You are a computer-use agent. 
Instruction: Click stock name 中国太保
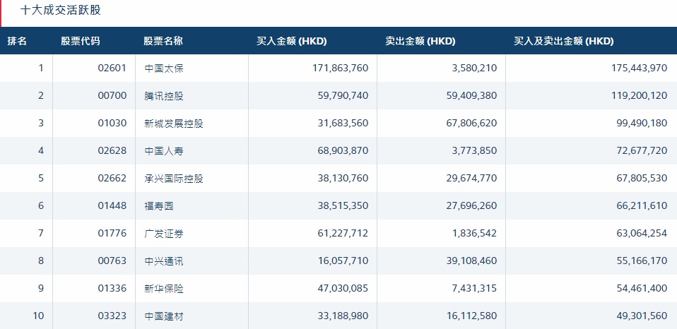pyautogui.click(x=164, y=68)
